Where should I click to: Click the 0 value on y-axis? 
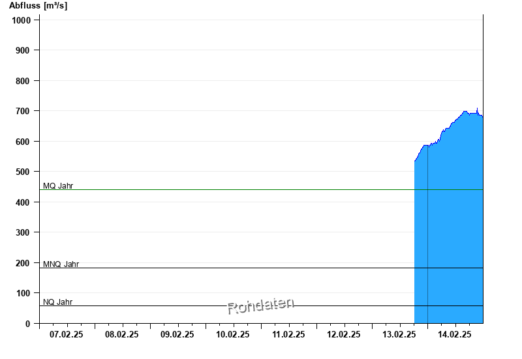(x=28, y=324)
